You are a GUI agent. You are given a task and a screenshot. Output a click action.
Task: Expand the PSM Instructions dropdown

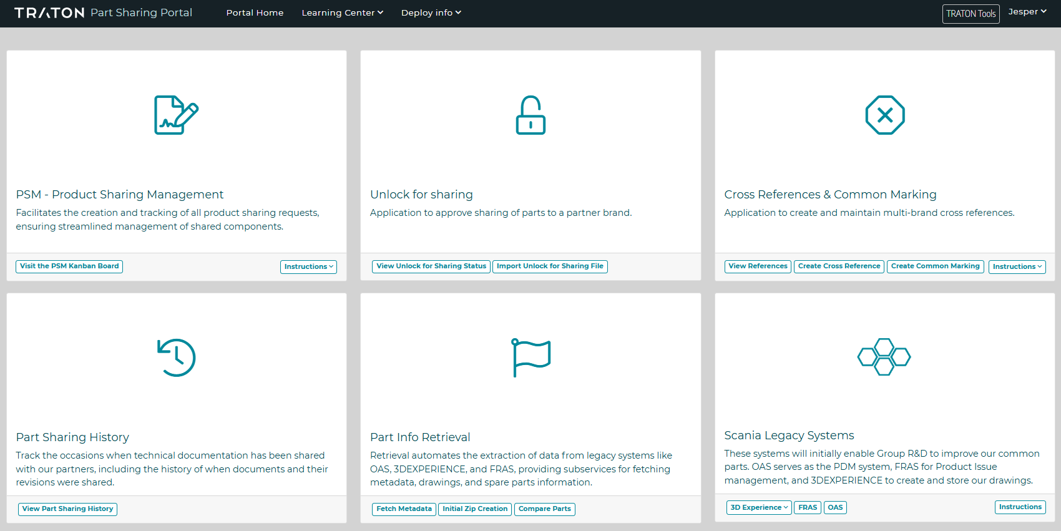[x=308, y=266]
